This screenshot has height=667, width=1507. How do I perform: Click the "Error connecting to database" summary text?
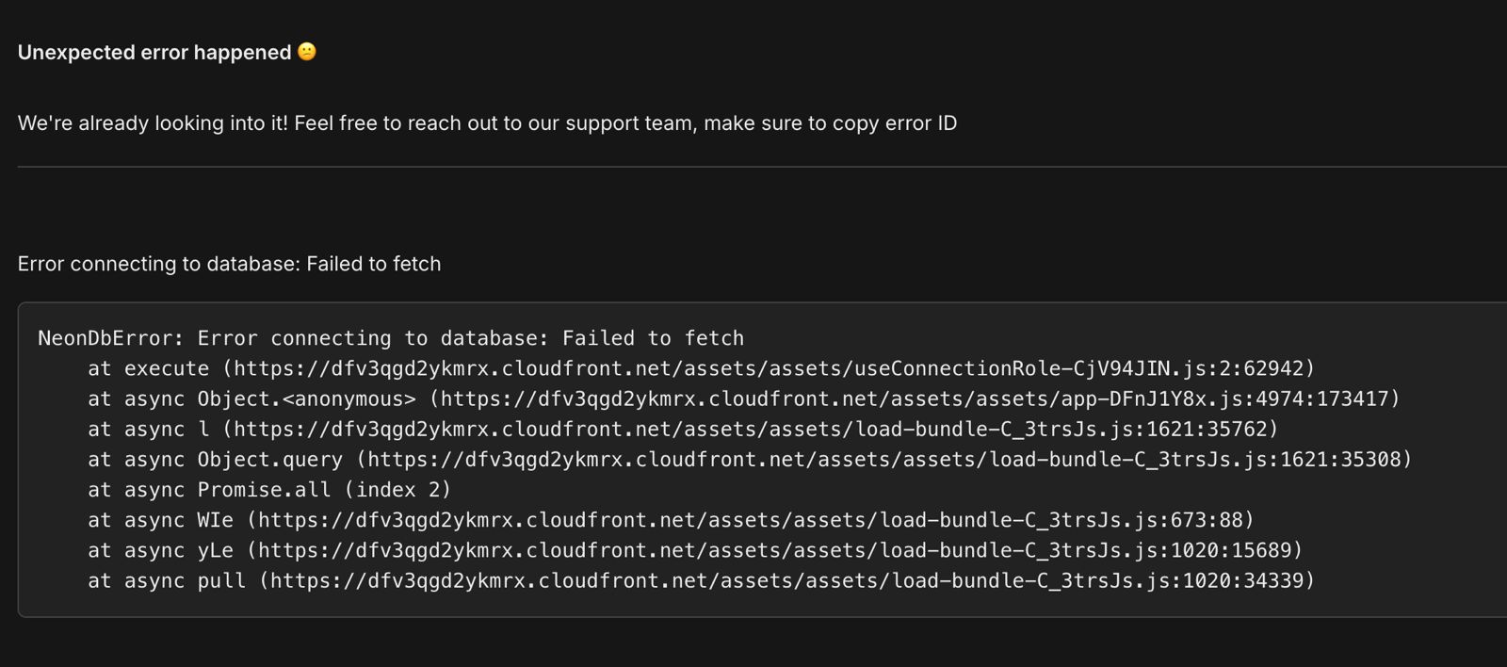coord(229,264)
